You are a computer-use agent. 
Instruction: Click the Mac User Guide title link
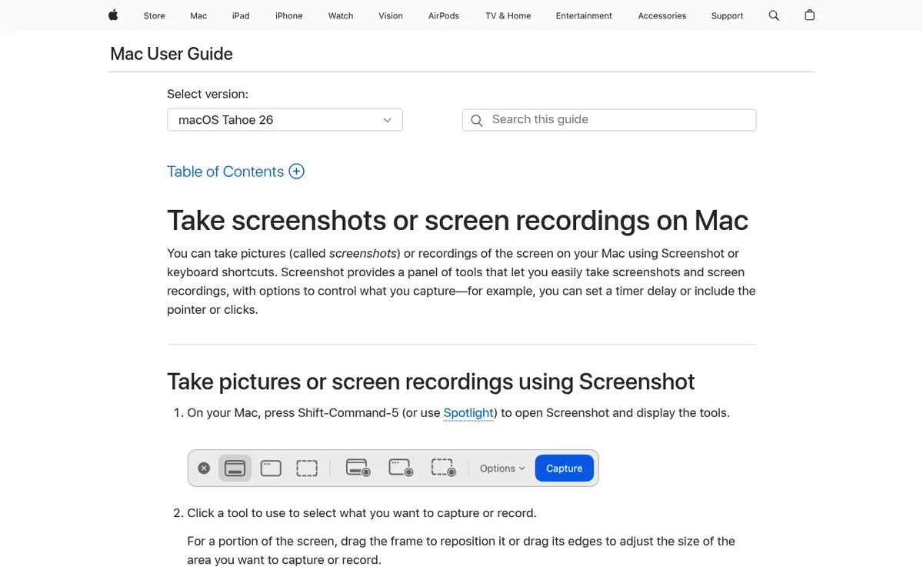172,54
